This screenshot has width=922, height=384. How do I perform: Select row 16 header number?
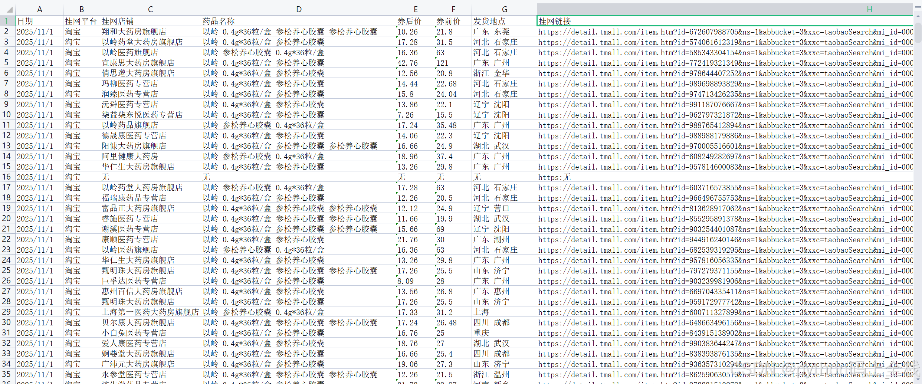[7, 177]
